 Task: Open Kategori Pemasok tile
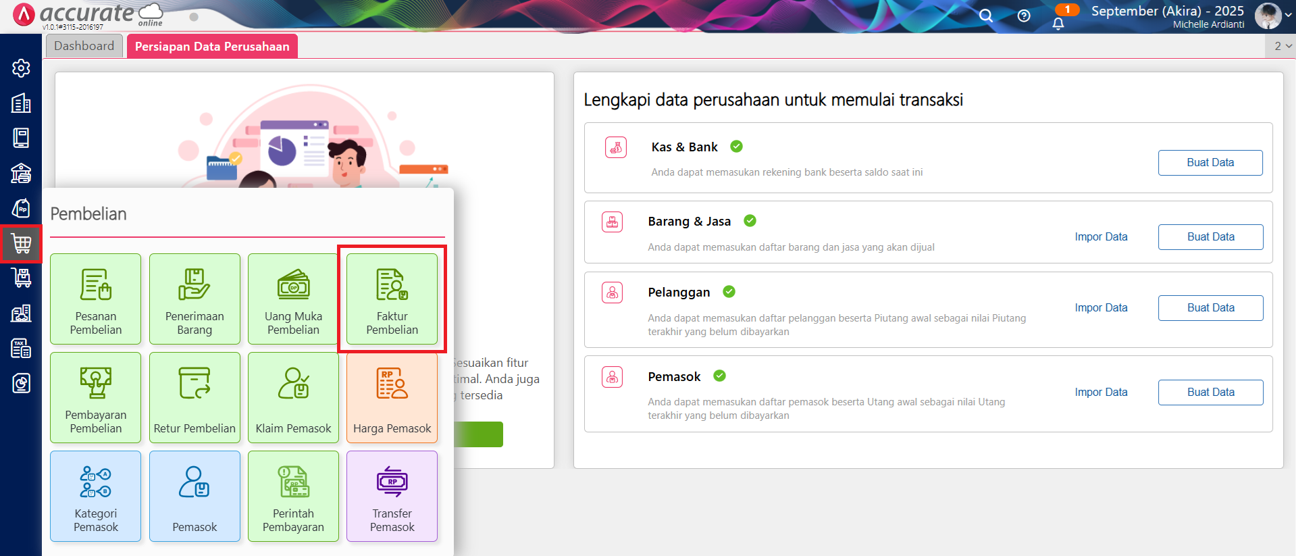coord(96,497)
